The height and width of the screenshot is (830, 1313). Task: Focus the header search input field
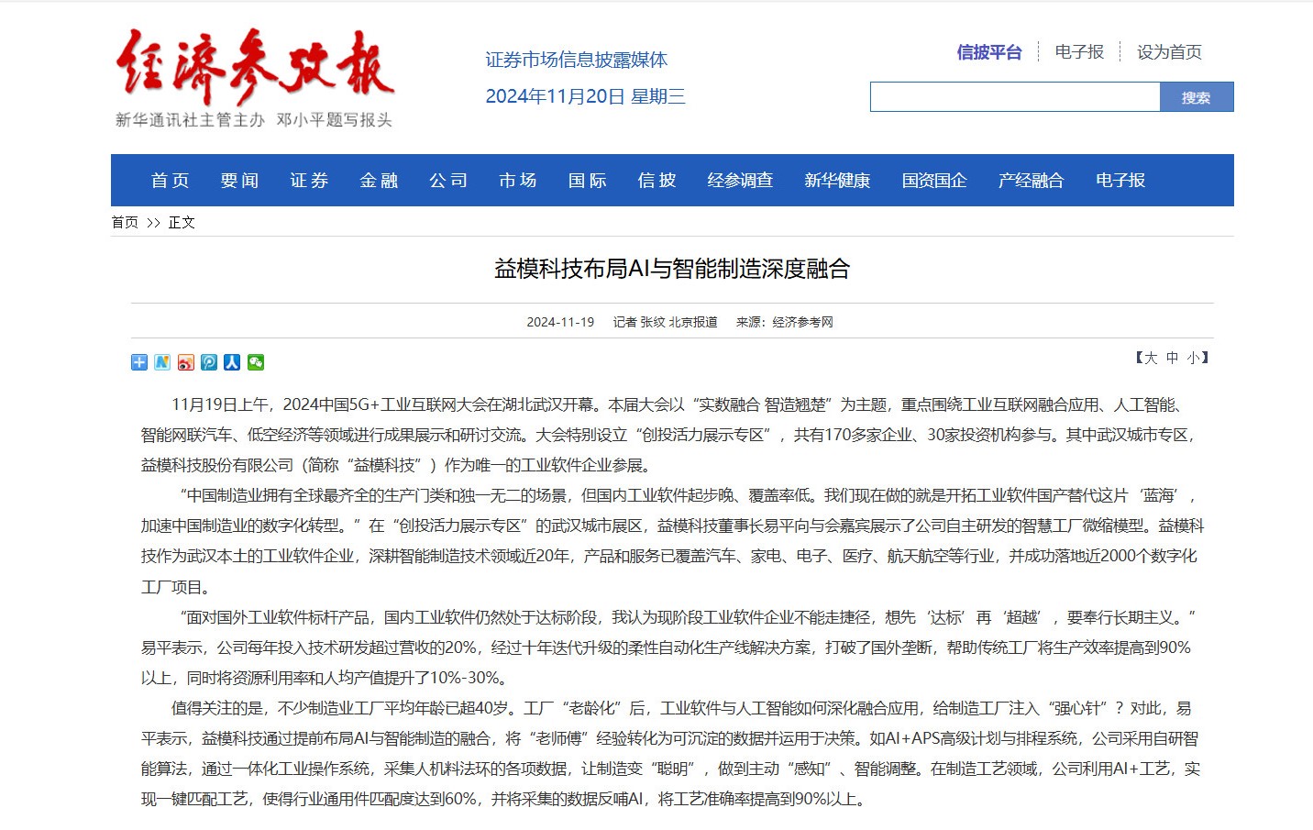(x=1015, y=97)
